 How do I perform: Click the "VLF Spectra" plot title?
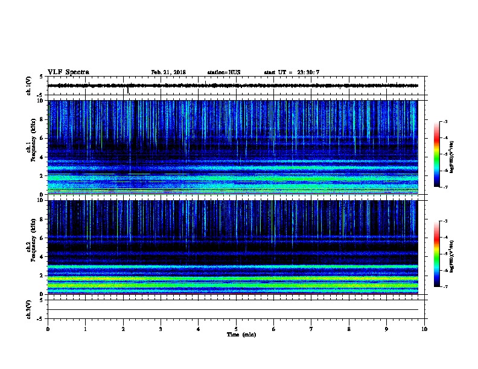(x=68, y=72)
